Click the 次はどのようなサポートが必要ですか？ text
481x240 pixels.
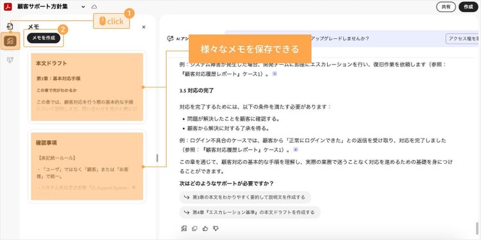[226, 184]
